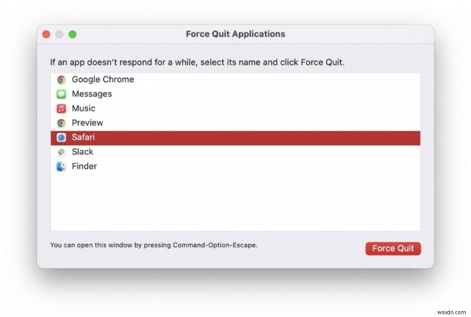Select Finder in the app list

point(84,166)
